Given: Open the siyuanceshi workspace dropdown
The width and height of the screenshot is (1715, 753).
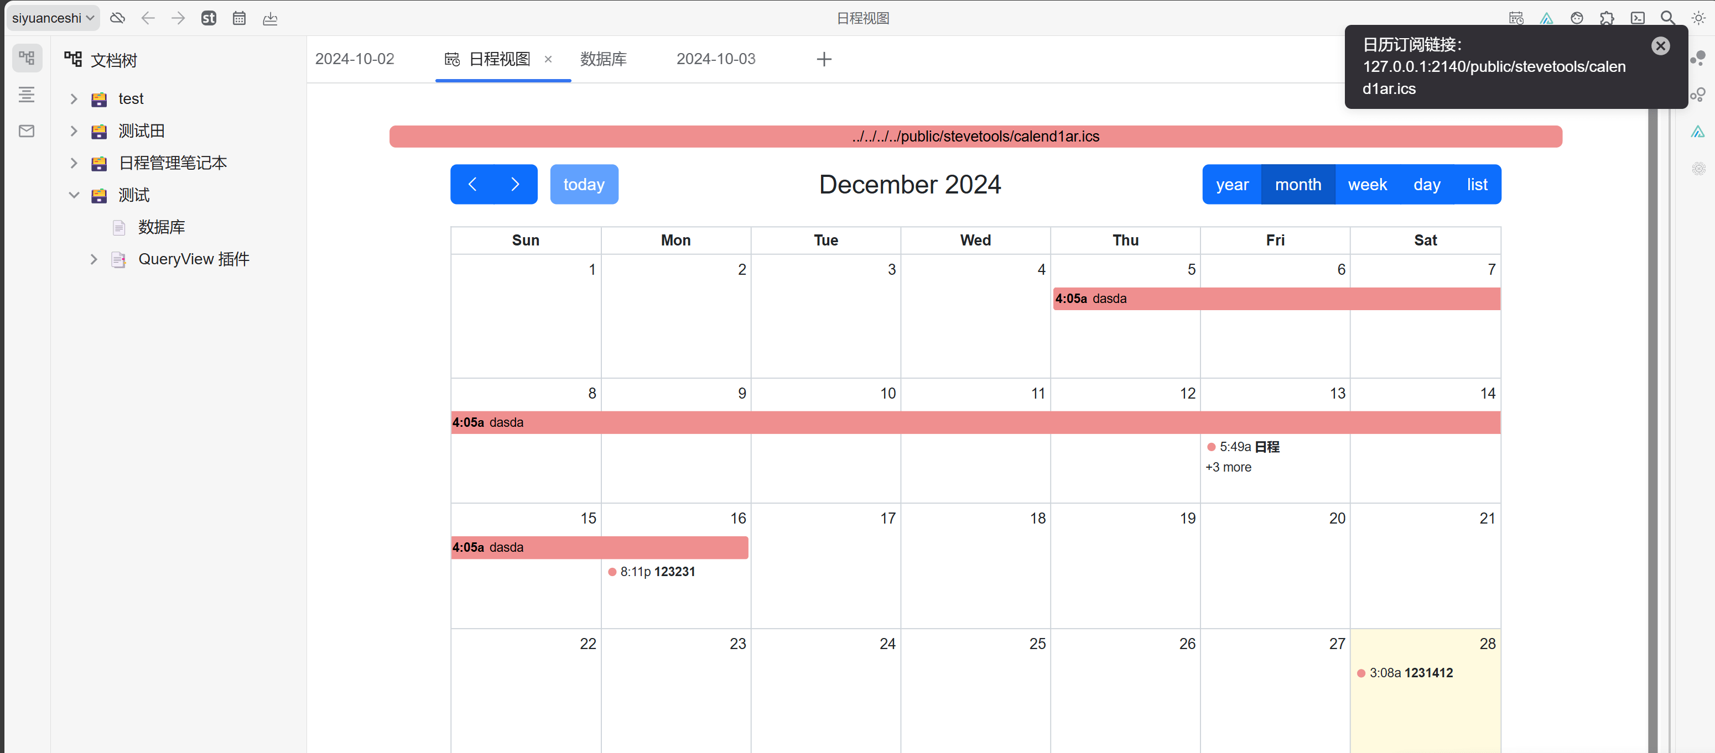Looking at the screenshot, I should (53, 18).
